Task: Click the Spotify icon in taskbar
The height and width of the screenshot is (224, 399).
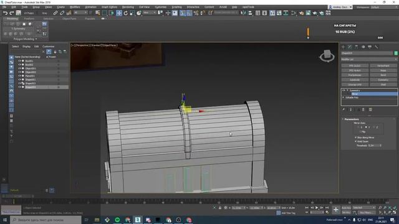Action: (117, 220)
